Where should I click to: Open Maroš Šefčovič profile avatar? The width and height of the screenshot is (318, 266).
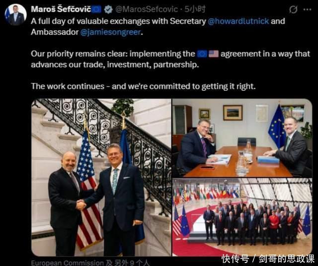click(15, 14)
